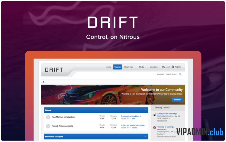View Nikki's profile in latest post
The height and width of the screenshot is (142, 226).
134,119
